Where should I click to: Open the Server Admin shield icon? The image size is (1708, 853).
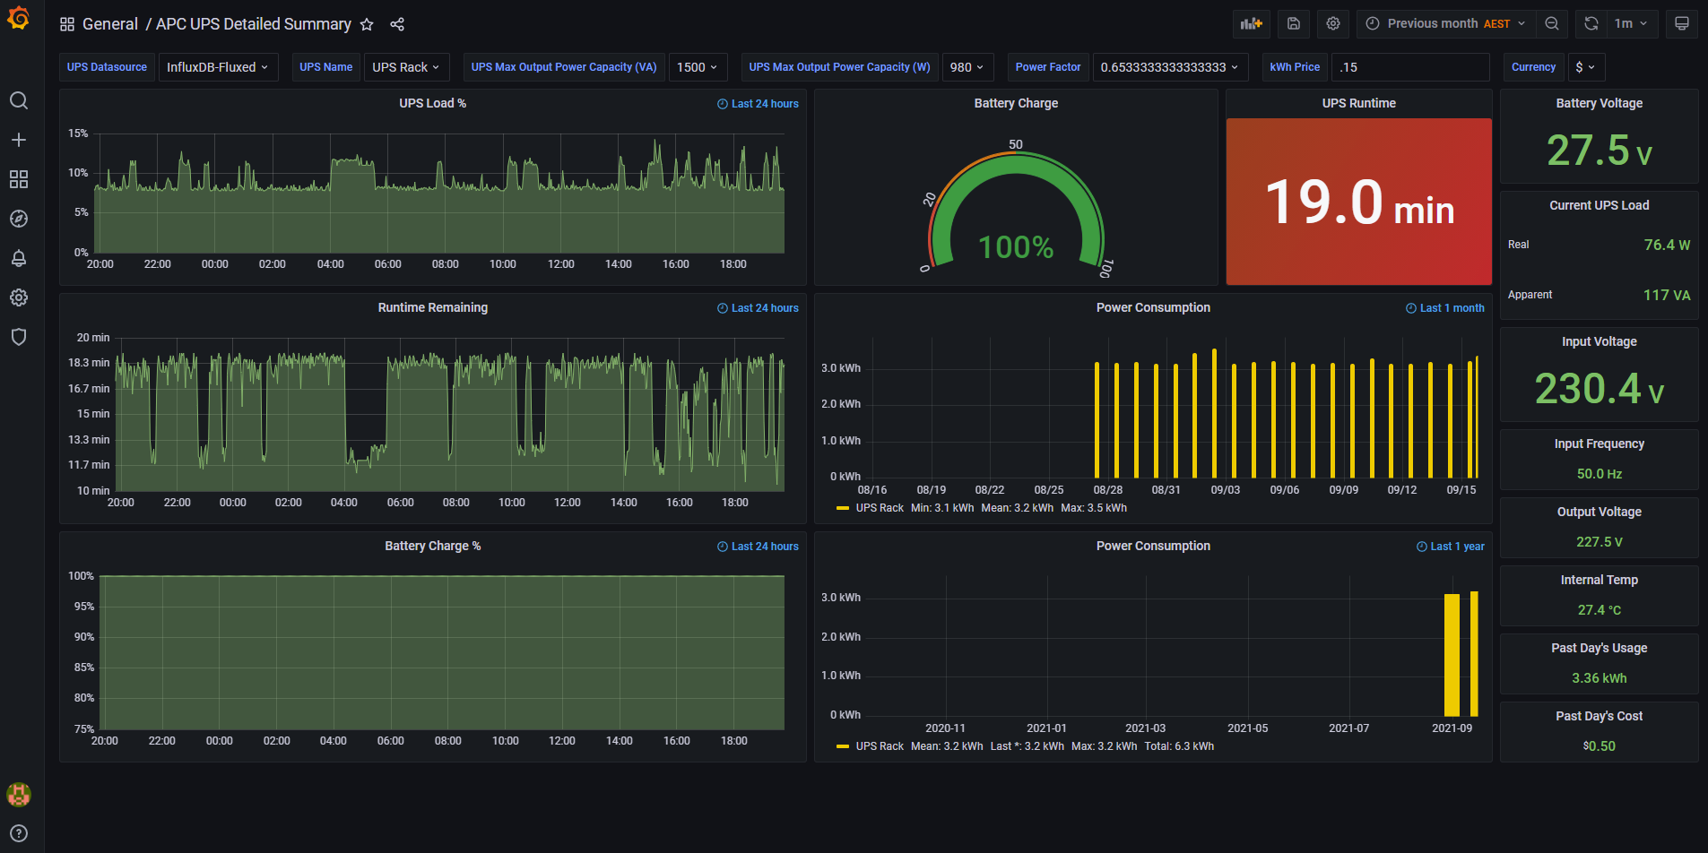pyautogui.click(x=18, y=337)
